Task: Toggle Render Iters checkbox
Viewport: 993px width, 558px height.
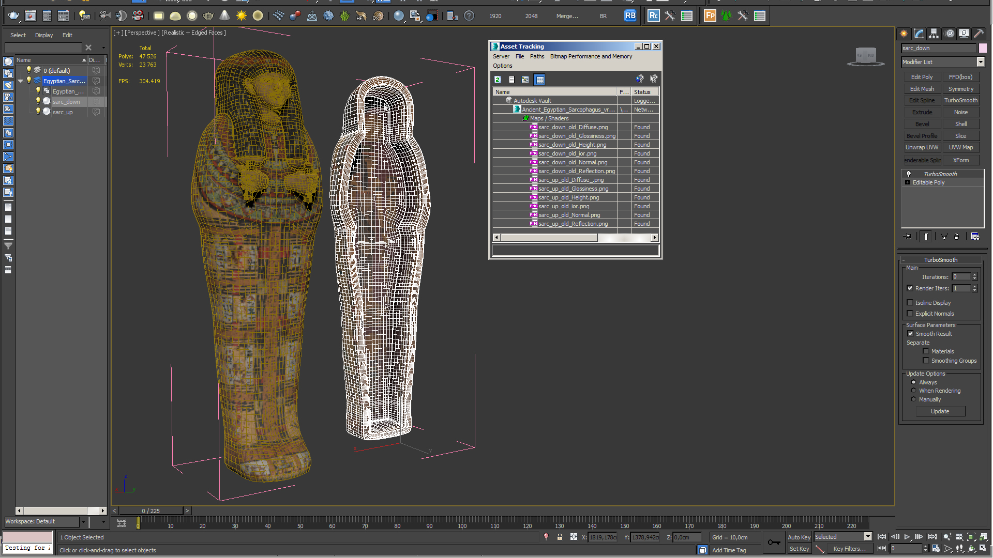Action: tap(910, 288)
